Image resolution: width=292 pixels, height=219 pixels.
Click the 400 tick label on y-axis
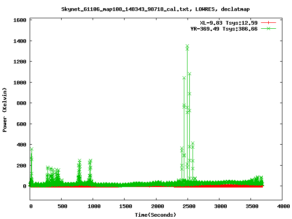click(21, 145)
